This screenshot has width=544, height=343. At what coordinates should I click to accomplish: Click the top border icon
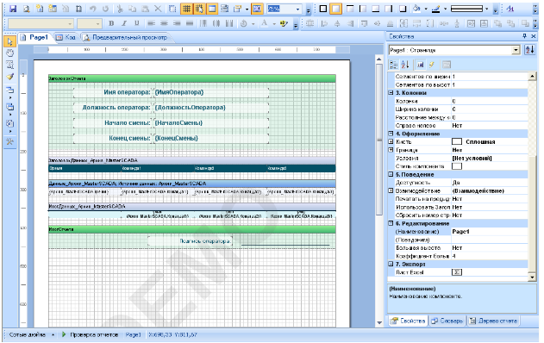[x=350, y=9]
